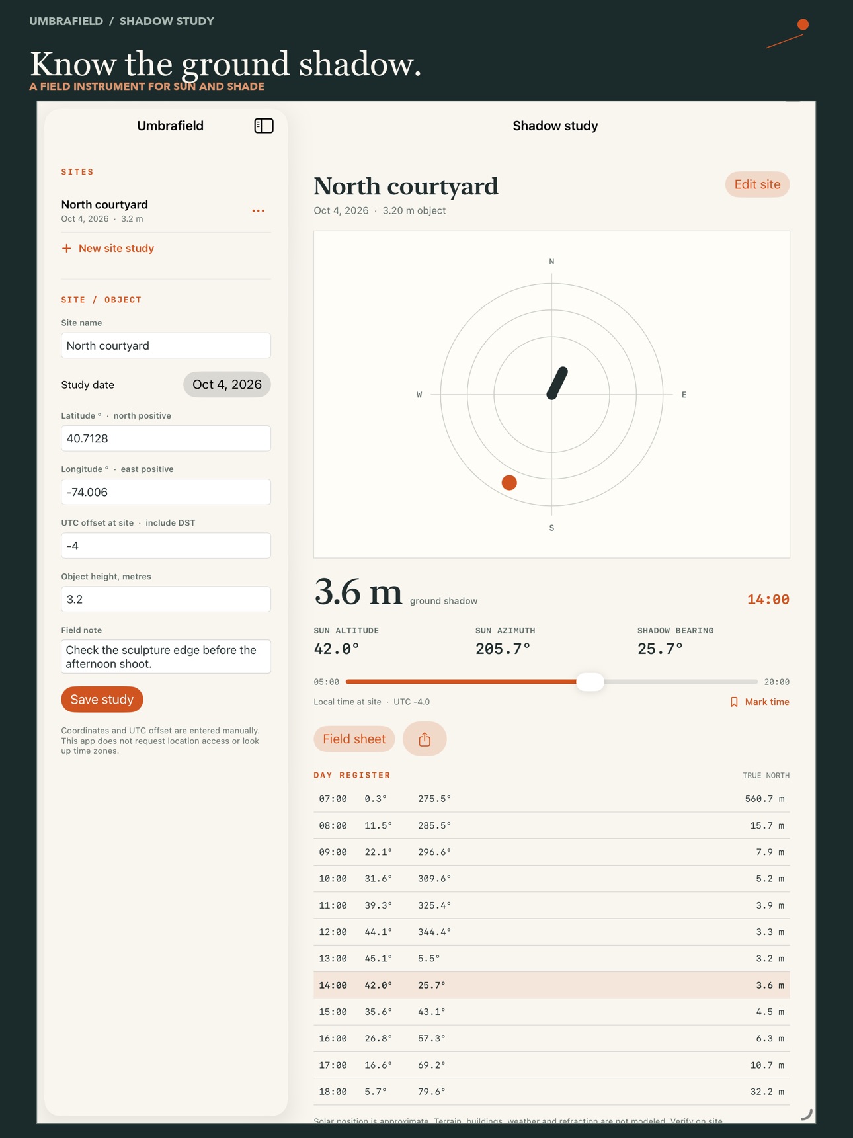Click the shadow pointer on the compass
853x1138 pixels.
[557, 383]
